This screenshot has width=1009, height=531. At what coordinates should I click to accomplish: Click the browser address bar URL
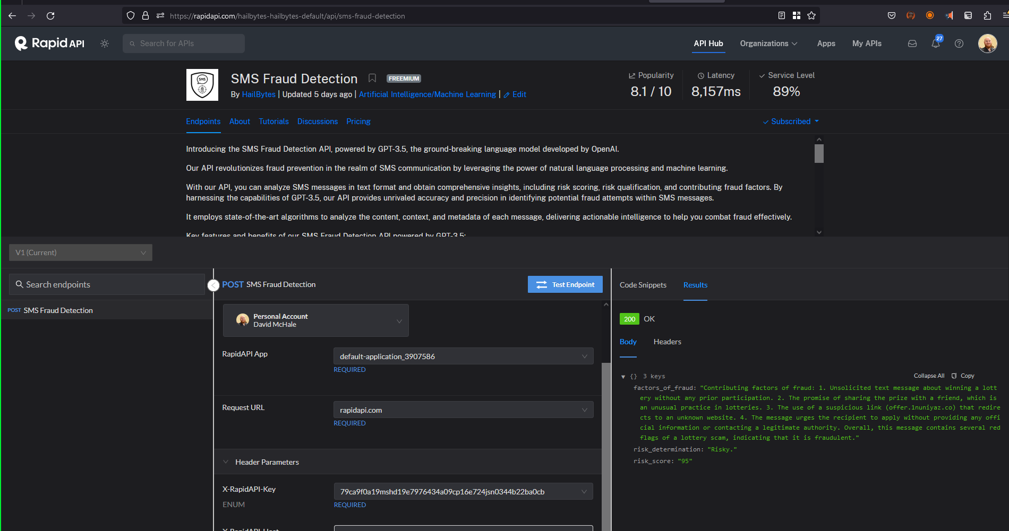pyautogui.click(x=287, y=16)
